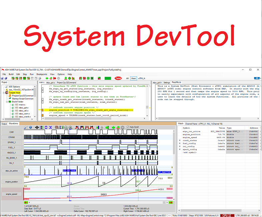
Task: Click the waveform settings wrench icon
Action: [x=26, y=127]
